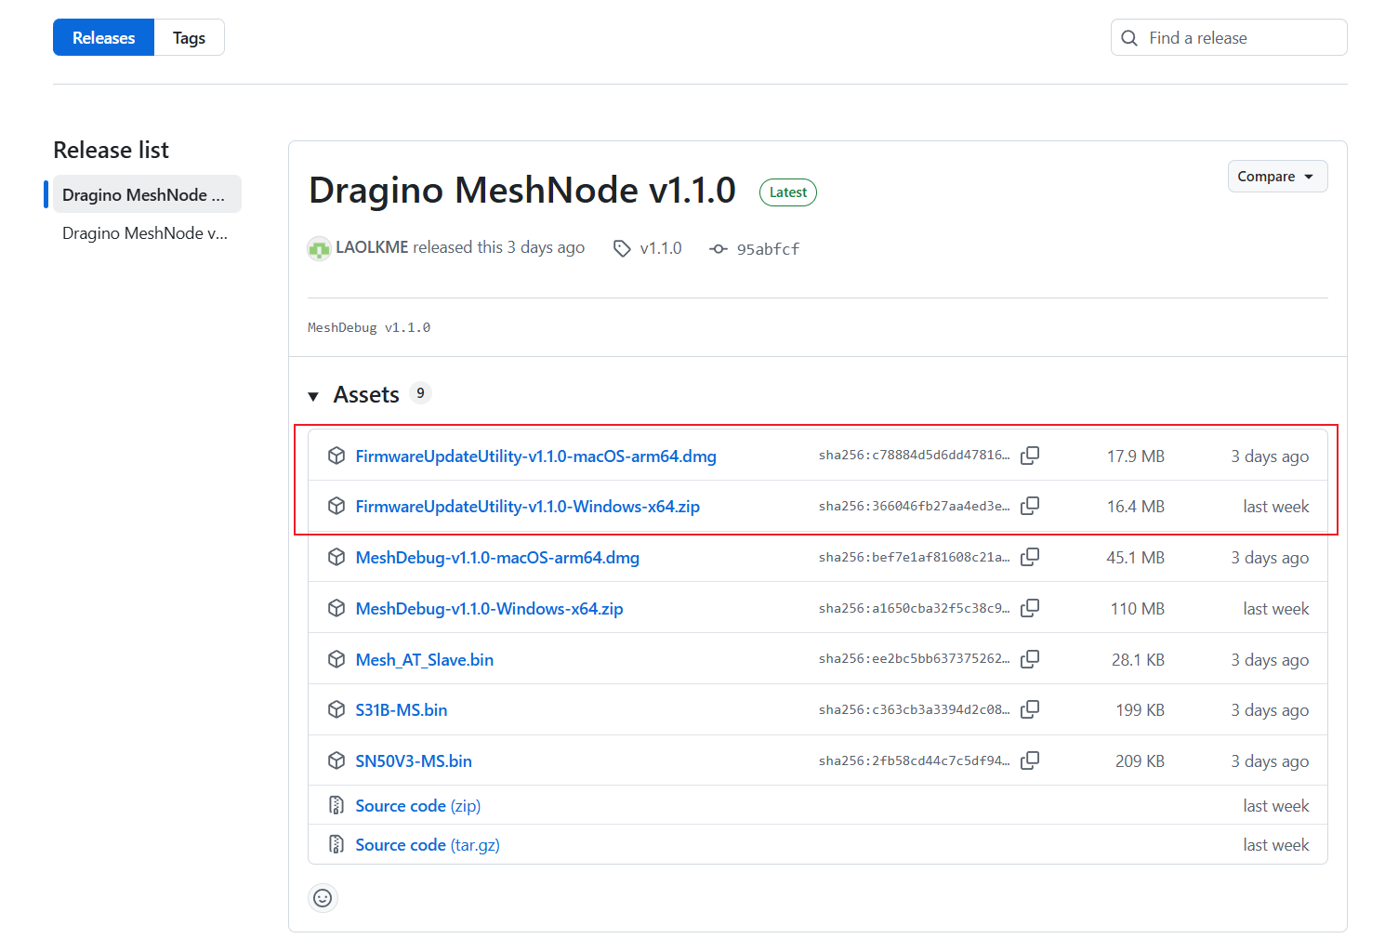The width and height of the screenshot is (1398, 952).
Task: Focus the Find a release search field
Action: click(1229, 37)
